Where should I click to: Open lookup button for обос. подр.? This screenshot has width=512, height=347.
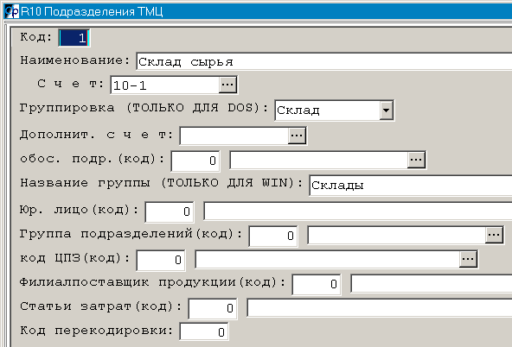pyautogui.click(x=416, y=160)
